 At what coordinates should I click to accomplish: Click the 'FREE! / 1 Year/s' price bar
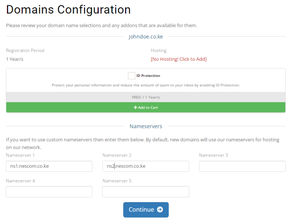pyautogui.click(x=146, y=97)
